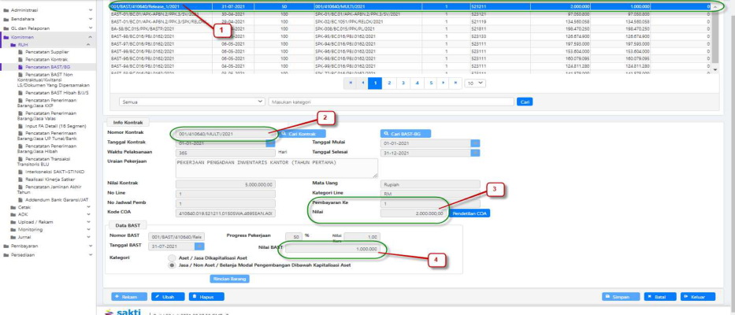Open the Tanggal Selesai calendar picker
The height and width of the screenshot is (315, 735).
(475, 152)
